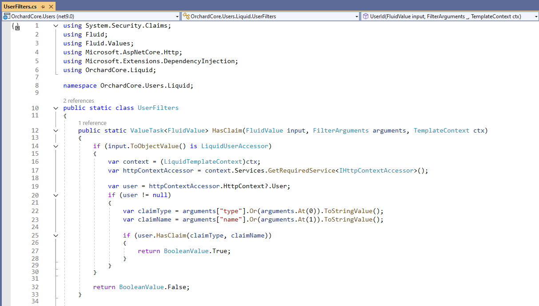Click 'System.Security.Claims' on line 1

[x=126, y=26]
